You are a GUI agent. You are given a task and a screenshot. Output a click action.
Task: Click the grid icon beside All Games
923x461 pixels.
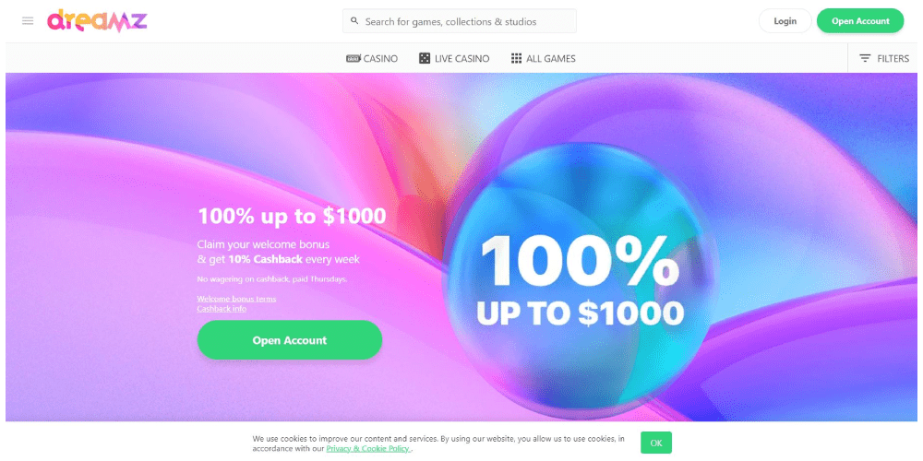(516, 59)
